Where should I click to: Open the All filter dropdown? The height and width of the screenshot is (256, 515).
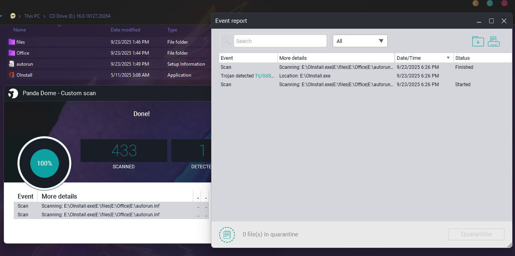360,41
